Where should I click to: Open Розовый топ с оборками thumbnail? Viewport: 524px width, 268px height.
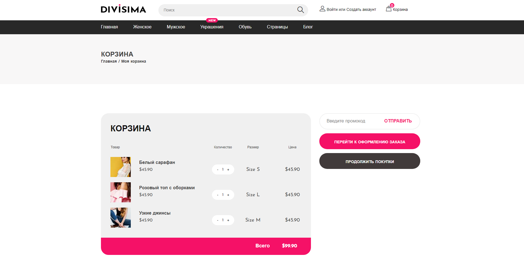pyautogui.click(x=120, y=192)
